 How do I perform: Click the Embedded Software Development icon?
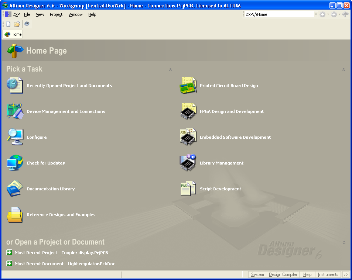(x=188, y=137)
